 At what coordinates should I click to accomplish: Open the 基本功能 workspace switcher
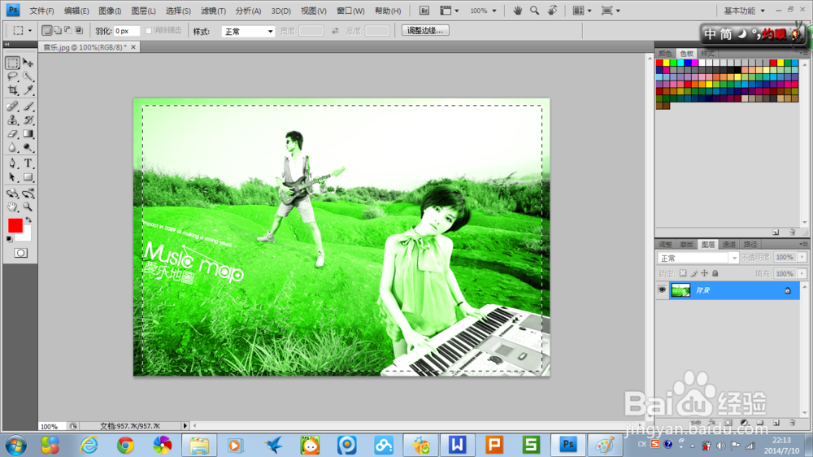744,11
